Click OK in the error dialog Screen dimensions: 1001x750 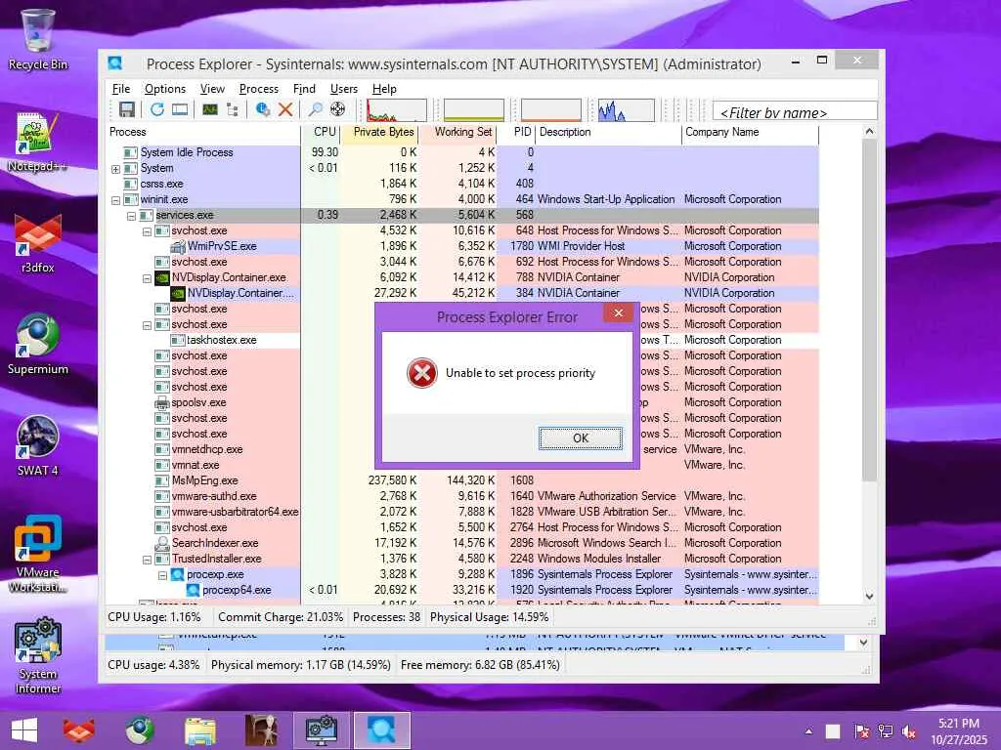581,438
